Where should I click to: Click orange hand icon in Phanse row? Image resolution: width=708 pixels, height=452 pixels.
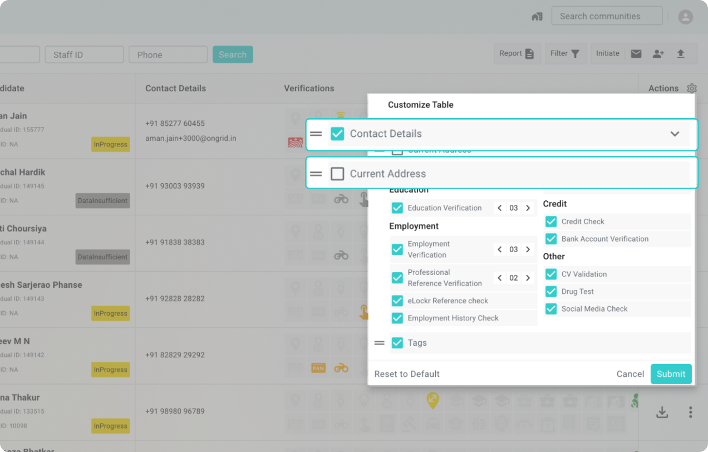click(x=363, y=312)
